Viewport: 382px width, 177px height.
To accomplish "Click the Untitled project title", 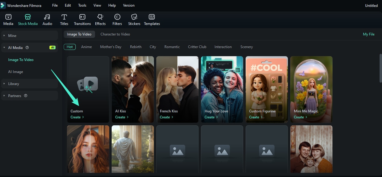I will click(371, 6).
